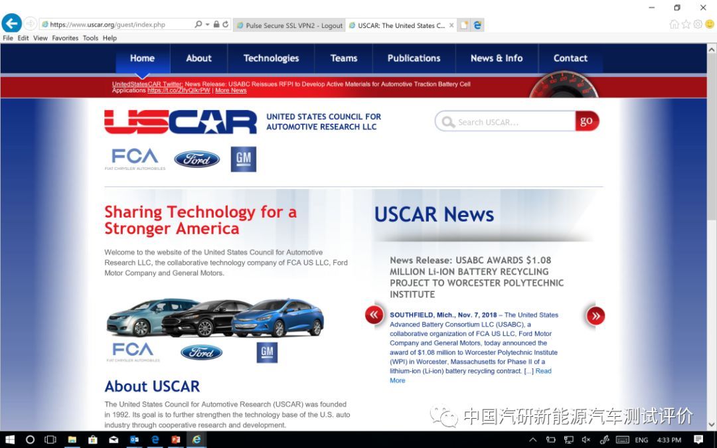
Task: Open the Edit menu
Action: pyautogui.click(x=23, y=38)
